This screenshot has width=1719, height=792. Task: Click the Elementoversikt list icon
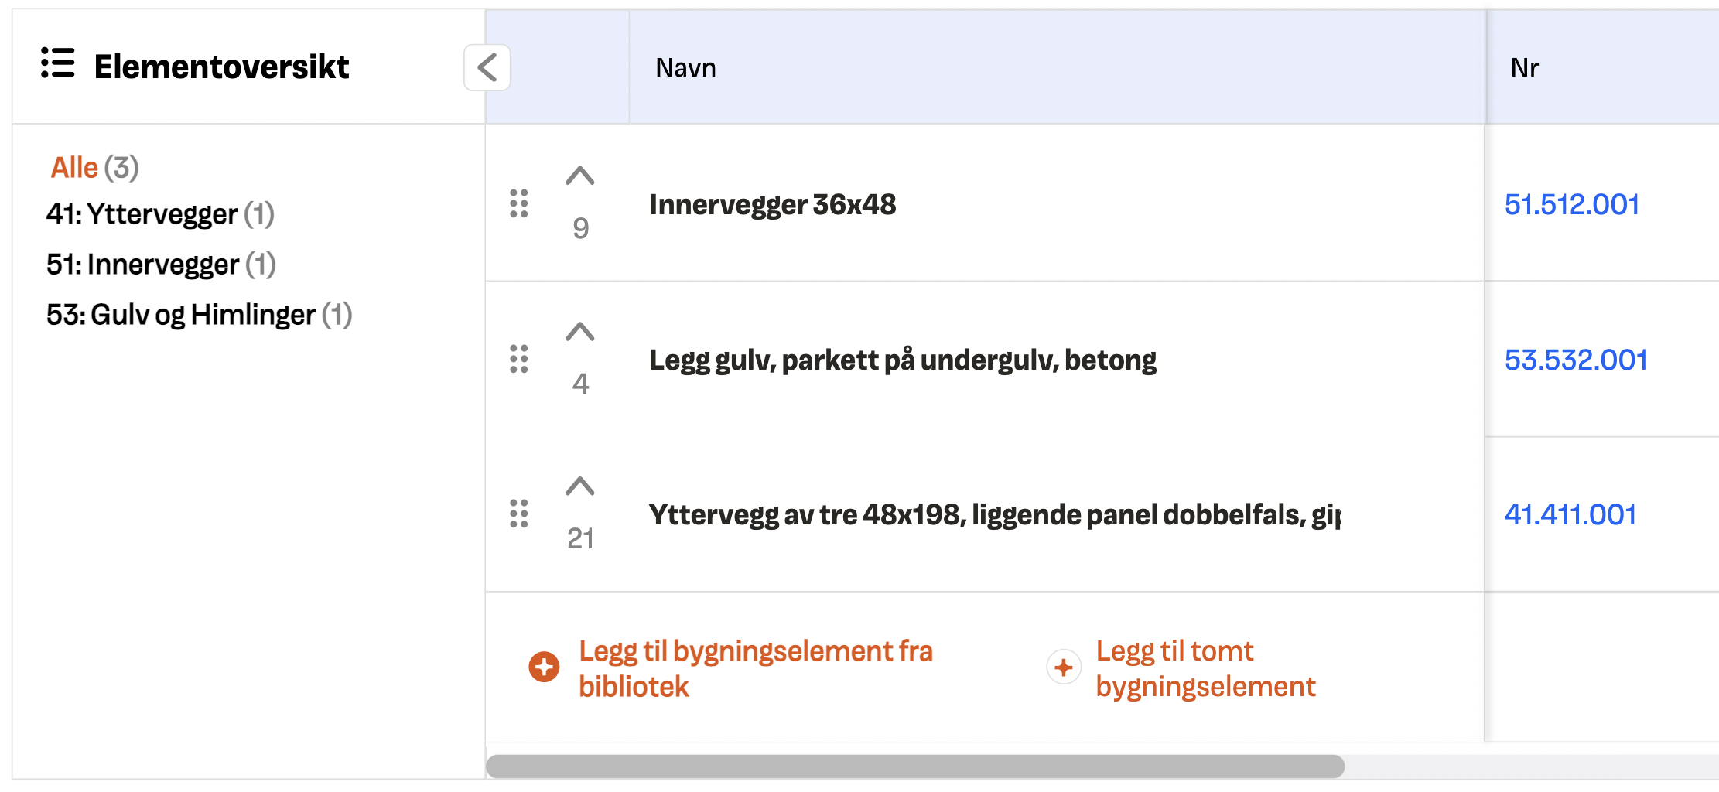tap(58, 63)
